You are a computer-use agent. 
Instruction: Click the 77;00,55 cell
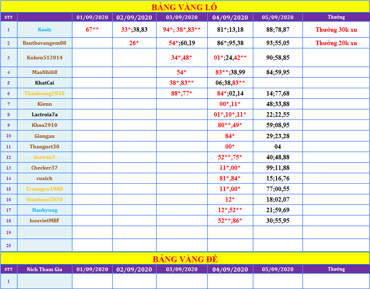pyautogui.click(x=278, y=189)
